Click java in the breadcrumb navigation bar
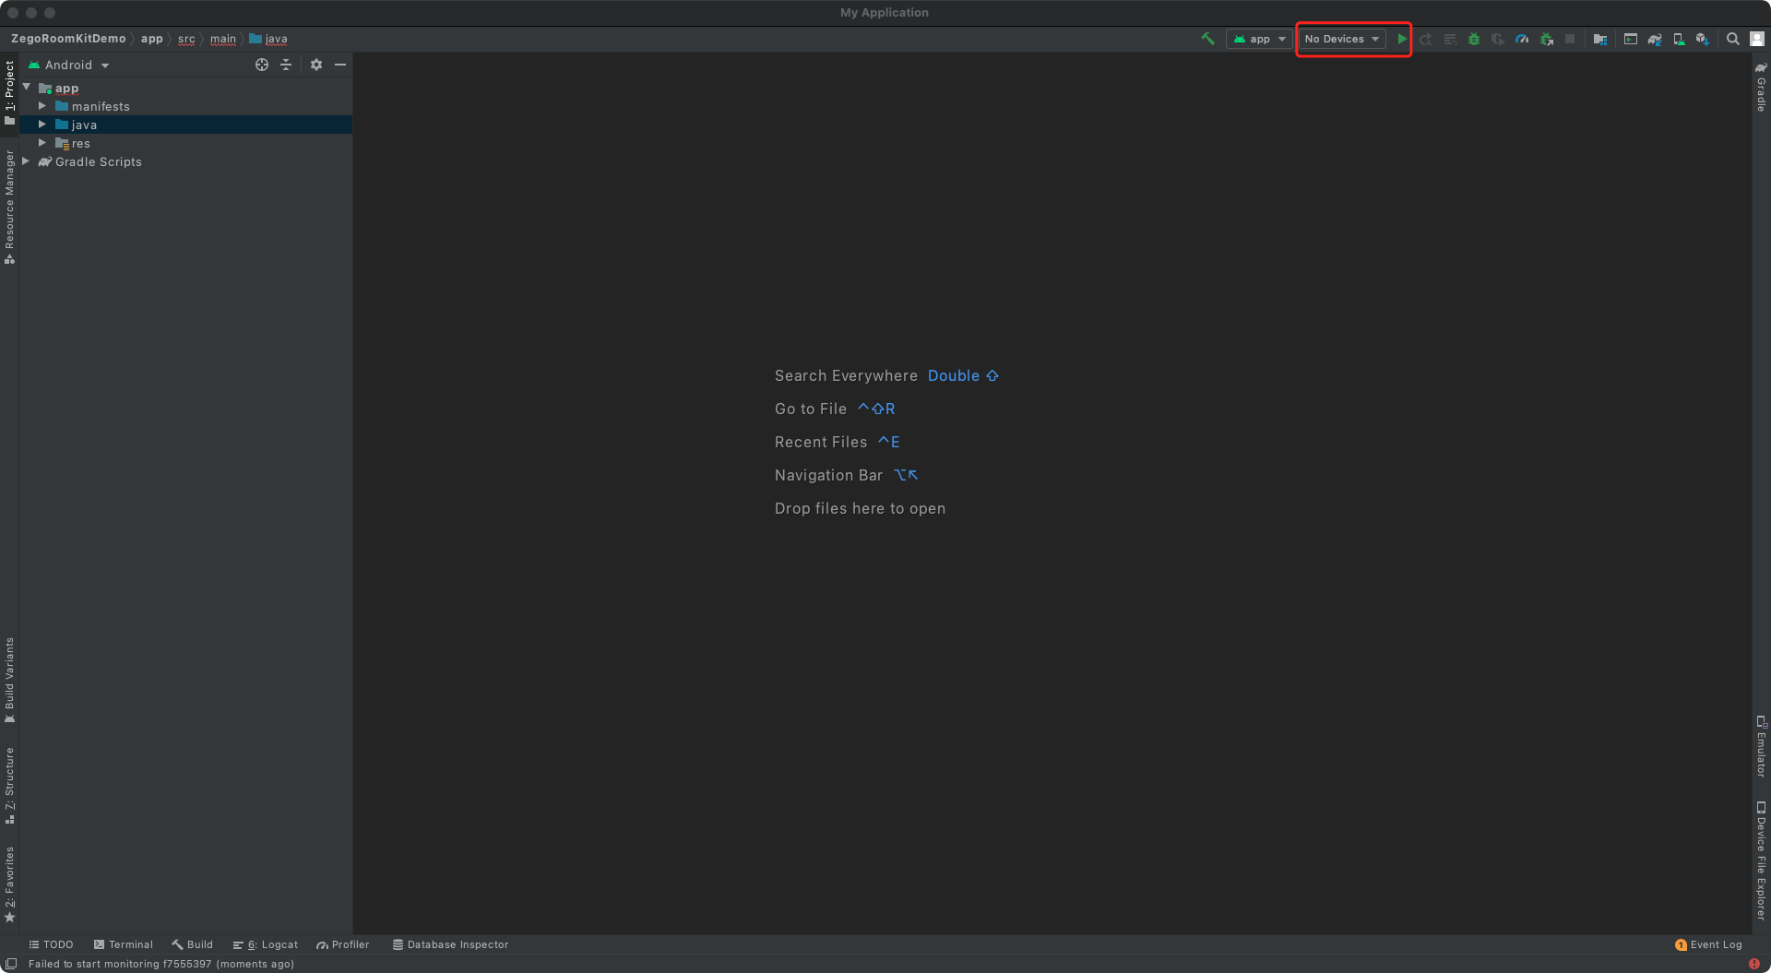Screen dimensions: 1771x973 [276, 39]
